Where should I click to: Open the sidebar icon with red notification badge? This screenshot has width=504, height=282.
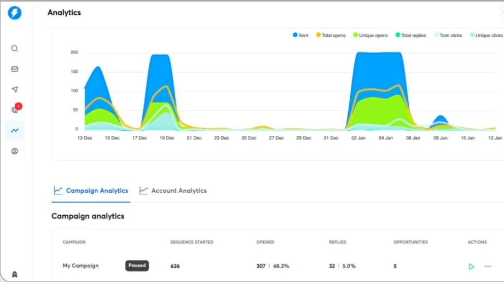coord(15,110)
